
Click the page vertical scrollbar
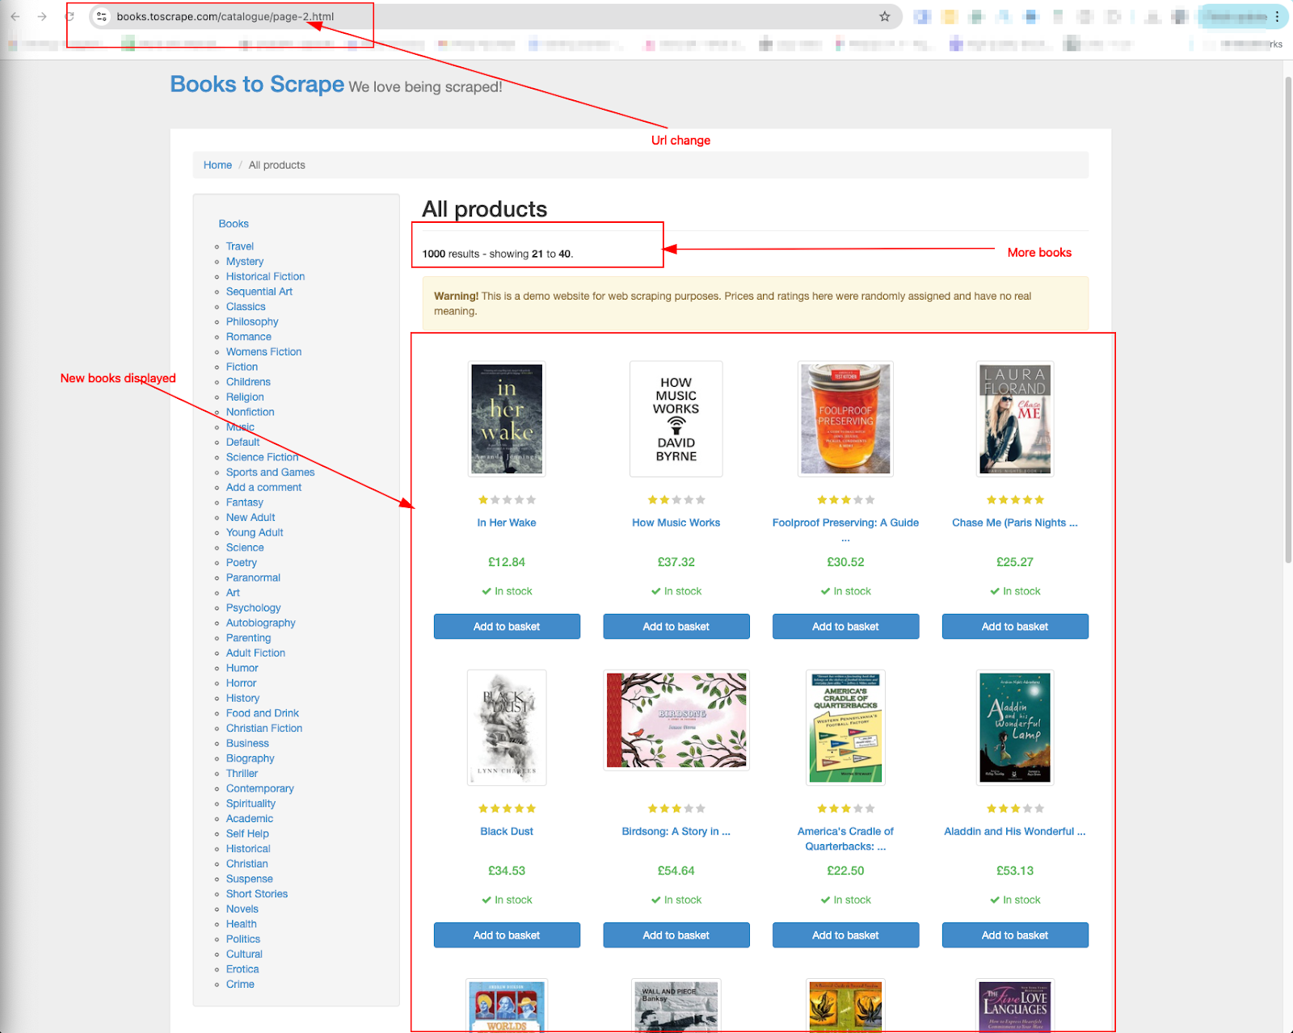click(1288, 323)
